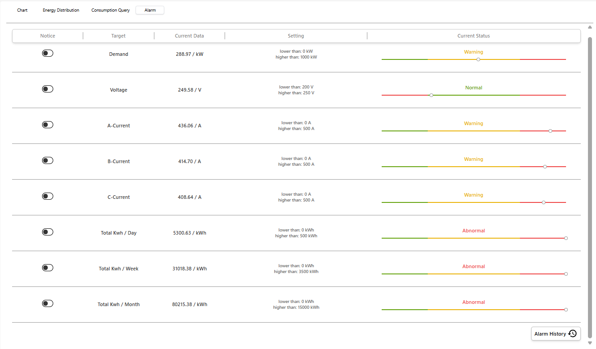Screen dimensions: 596x349
Task: Click the Demand status slider handle
Action: 477,59
